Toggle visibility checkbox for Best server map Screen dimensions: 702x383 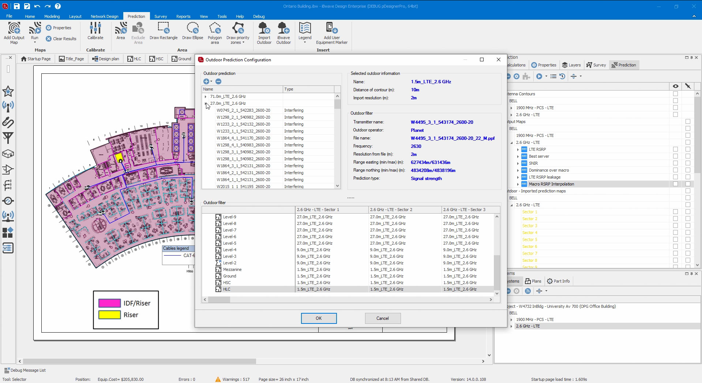[675, 156]
